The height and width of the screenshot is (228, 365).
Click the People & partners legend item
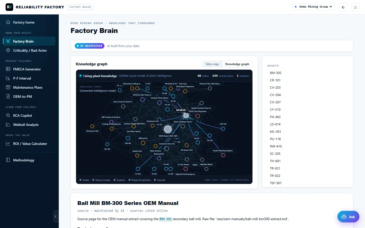click(x=140, y=180)
